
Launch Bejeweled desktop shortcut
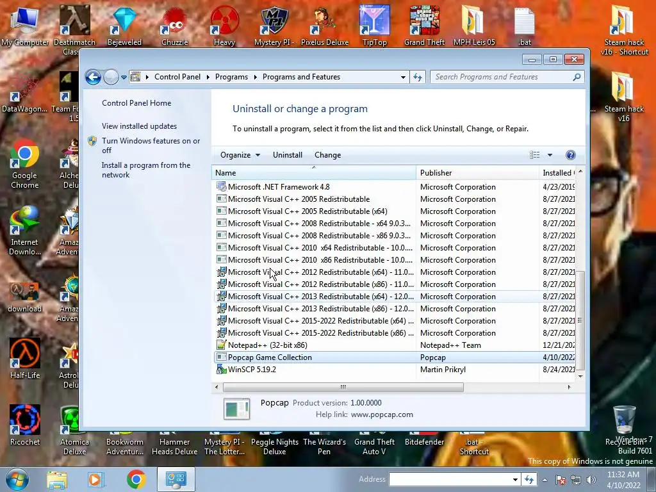tap(124, 26)
